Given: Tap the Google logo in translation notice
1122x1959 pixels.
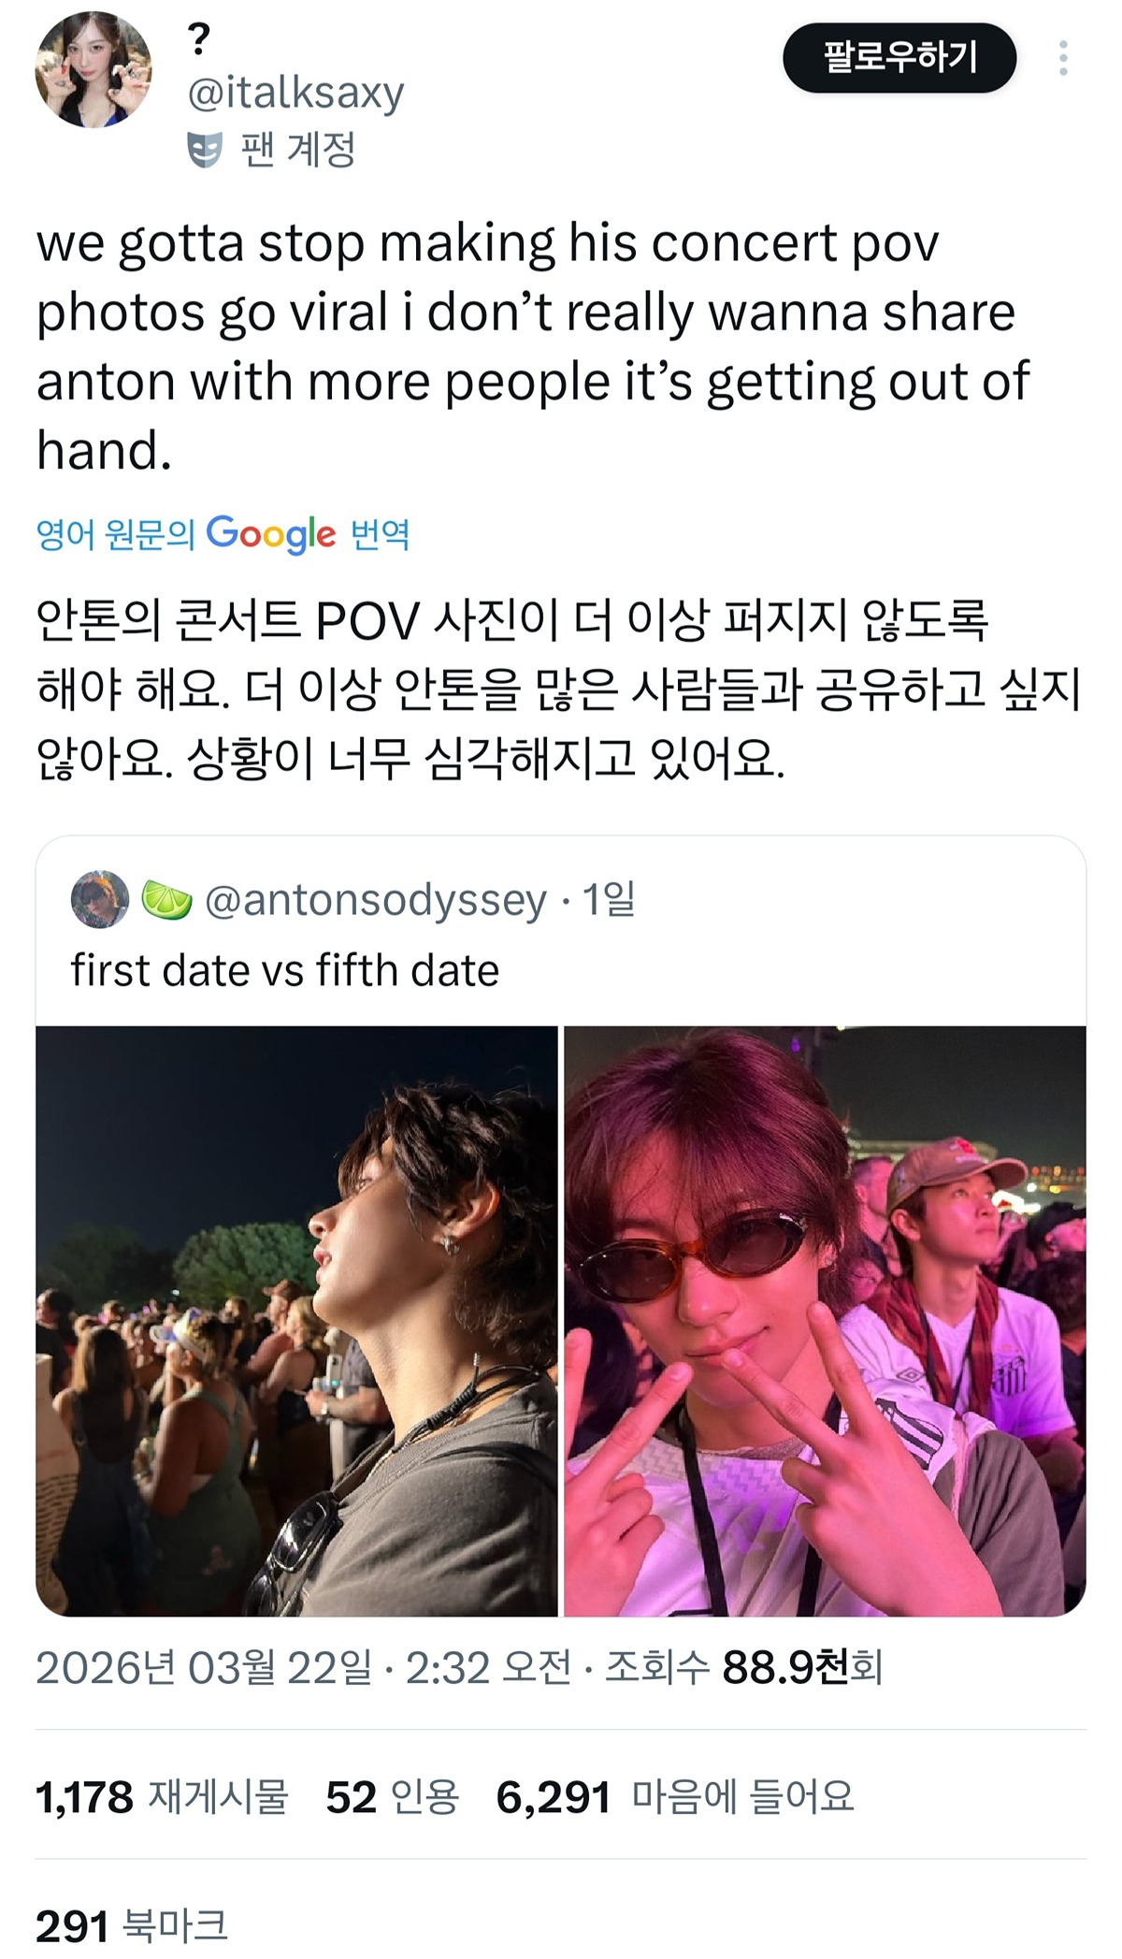Looking at the screenshot, I should (x=270, y=535).
